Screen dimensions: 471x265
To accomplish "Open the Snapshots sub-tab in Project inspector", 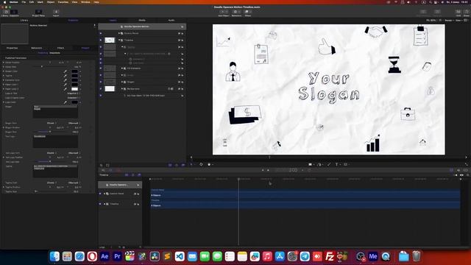I will coord(54,53).
